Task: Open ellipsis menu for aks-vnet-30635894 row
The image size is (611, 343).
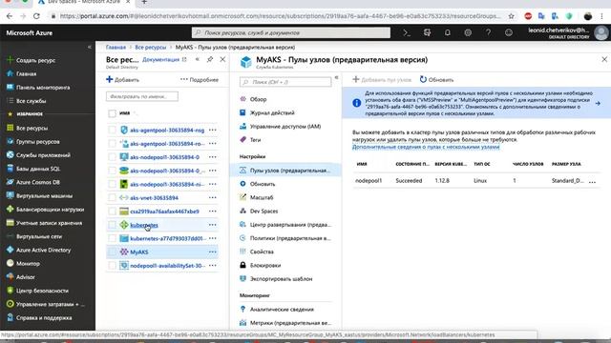Action: 212,197
